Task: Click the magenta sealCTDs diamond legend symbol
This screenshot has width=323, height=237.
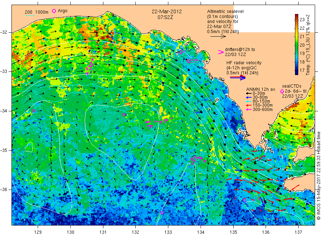Action: coord(282,91)
